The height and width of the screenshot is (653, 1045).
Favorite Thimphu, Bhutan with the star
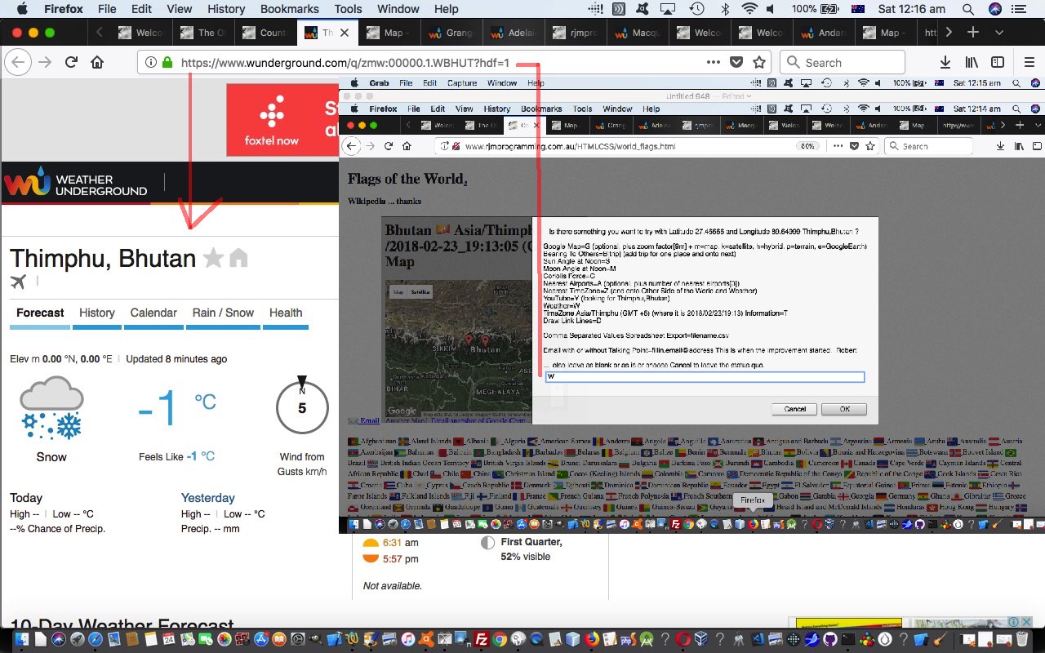pyautogui.click(x=213, y=259)
